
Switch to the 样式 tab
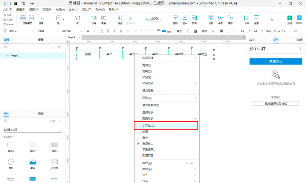(252, 40)
